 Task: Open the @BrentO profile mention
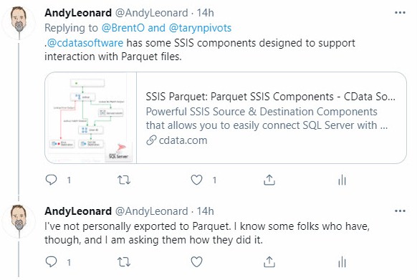pos(123,28)
